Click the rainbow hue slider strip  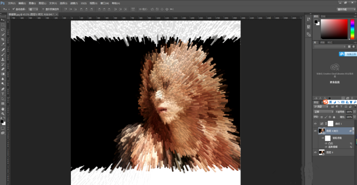click(x=352, y=29)
